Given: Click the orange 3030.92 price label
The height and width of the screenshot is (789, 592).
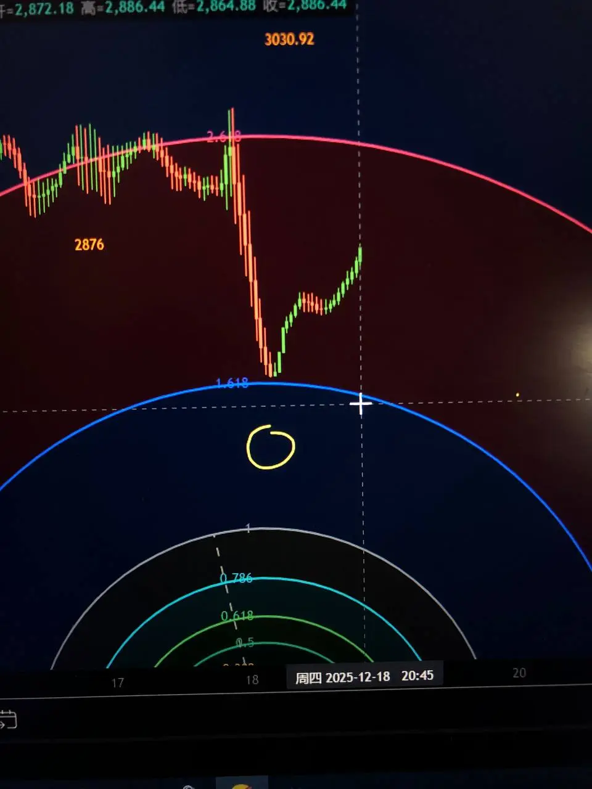Looking at the screenshot, I should pyautogui.click(x=289, y=39).
